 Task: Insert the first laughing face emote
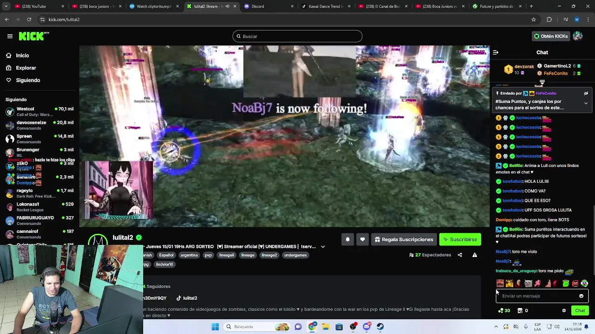[x=500, y=283]
